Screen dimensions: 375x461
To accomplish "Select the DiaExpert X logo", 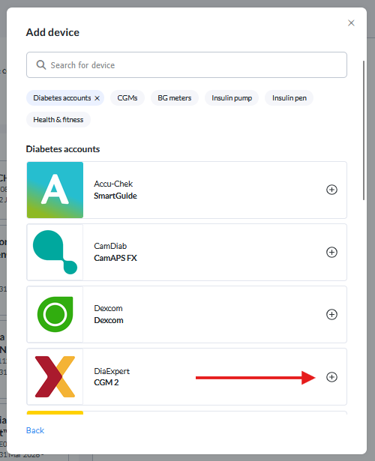I will [x=55, y=377].
